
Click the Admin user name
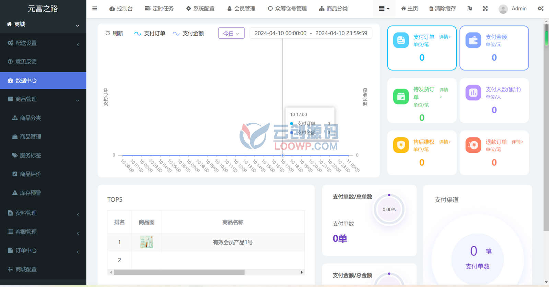click(519, 9)
